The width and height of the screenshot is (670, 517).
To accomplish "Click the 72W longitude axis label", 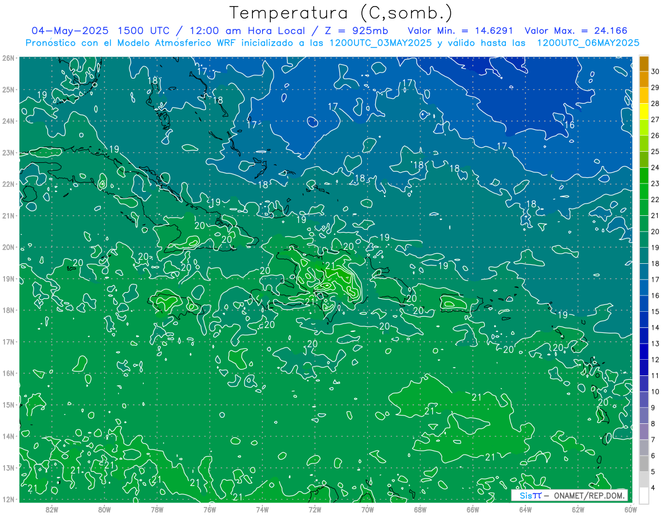I will tap(315, 509).
